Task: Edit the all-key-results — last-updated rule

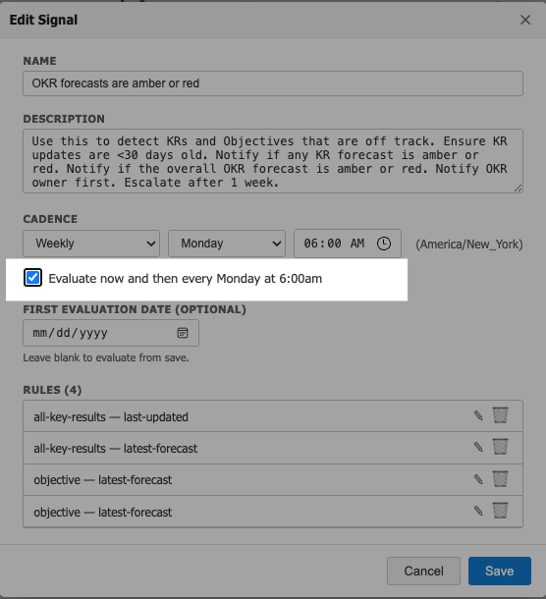Action: pyautogui.click(x=478, y=415)
